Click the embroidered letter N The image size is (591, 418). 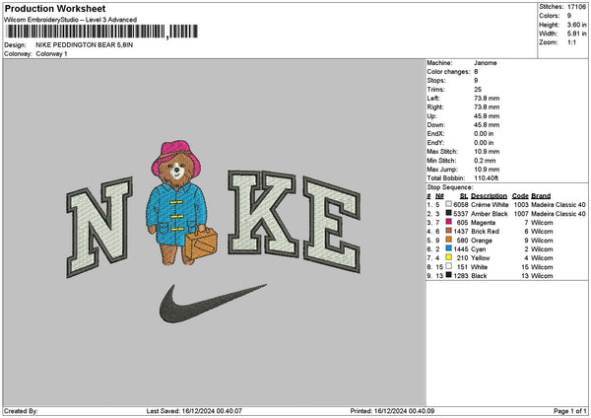(x=99, y=227)
